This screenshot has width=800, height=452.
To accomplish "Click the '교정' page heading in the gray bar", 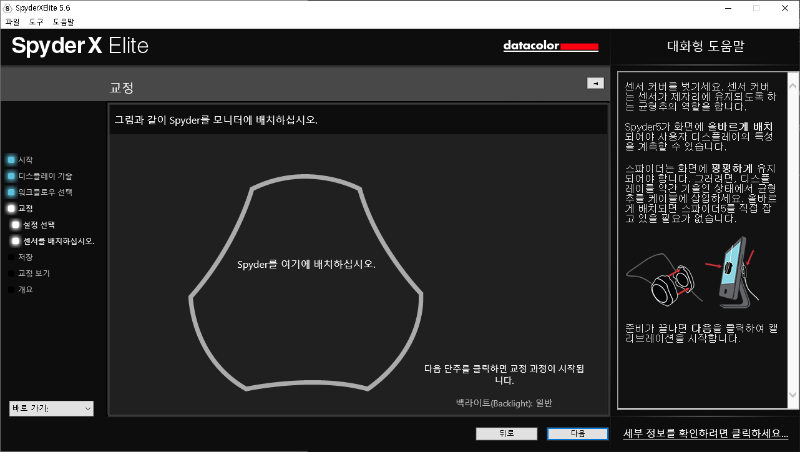I will tap(122, 88).
